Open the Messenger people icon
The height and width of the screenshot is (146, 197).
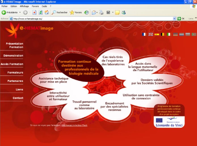[124, 12]
